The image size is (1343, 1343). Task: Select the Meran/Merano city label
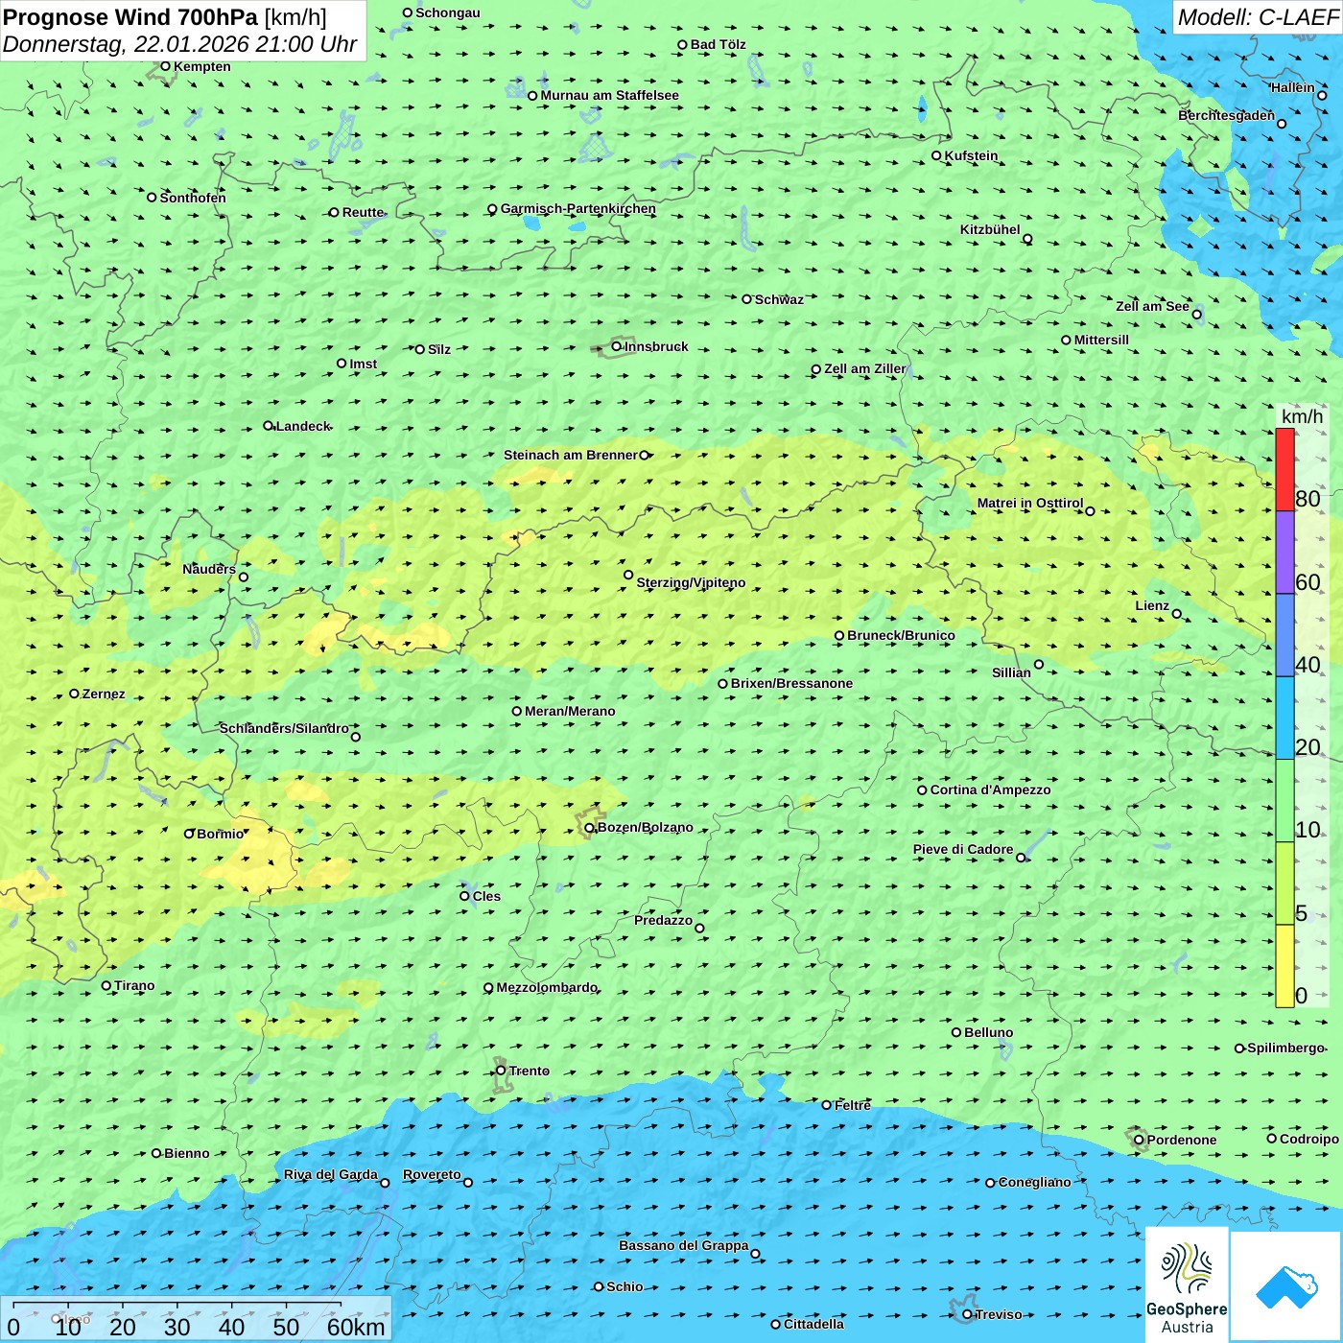[x=570, y=711]
